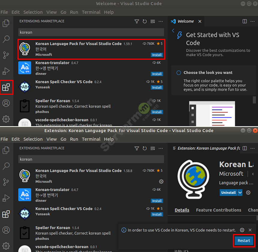The height and width of the screenshot is (252, 258).
Task: Open gear for installed Korean Language Pack row
Action: click(161, 182)
